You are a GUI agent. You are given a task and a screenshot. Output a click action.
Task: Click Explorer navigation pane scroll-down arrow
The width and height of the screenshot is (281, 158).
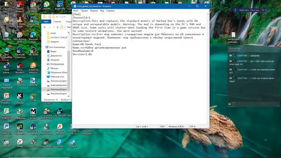[x=68, y=96]
